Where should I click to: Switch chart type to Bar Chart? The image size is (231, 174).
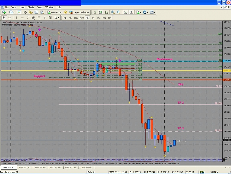tap(95, 12)
